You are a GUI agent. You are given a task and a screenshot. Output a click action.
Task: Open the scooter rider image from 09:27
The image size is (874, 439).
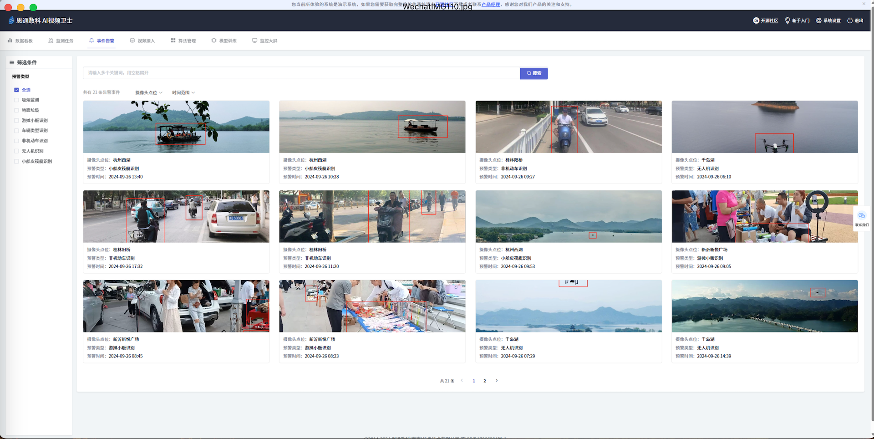pos(569,127)
